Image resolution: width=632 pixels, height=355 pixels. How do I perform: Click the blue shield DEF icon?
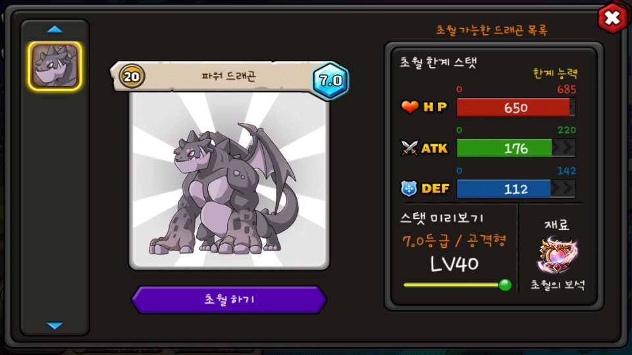[x=409, y=189]
